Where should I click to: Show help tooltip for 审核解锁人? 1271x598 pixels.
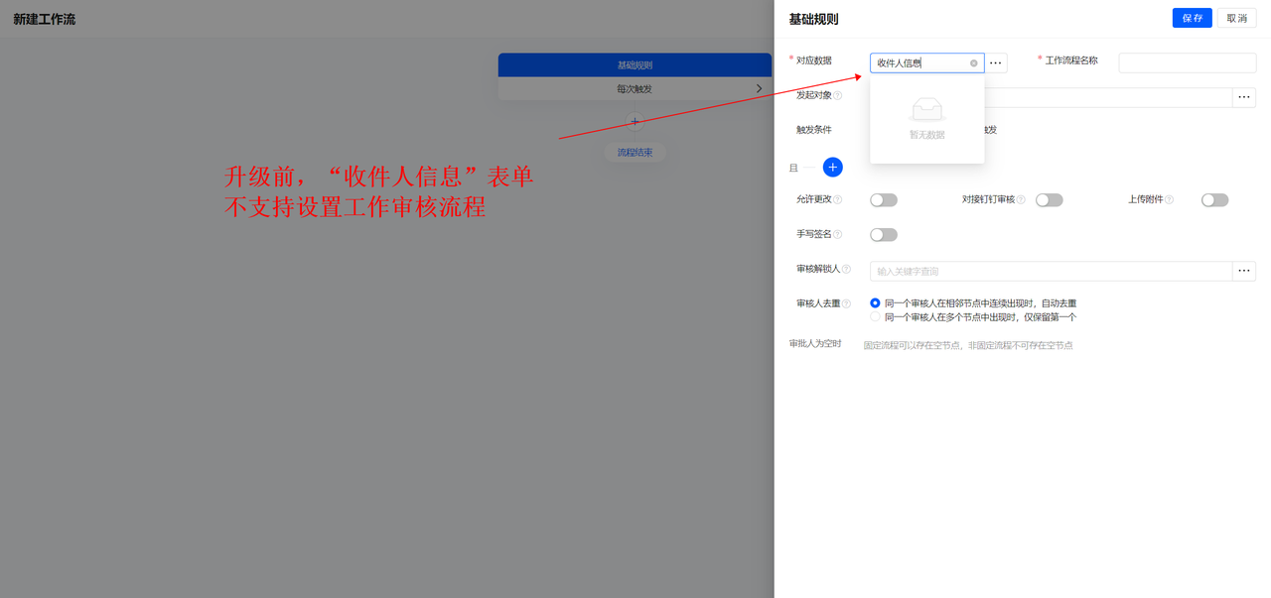click(x=847, y=270)
